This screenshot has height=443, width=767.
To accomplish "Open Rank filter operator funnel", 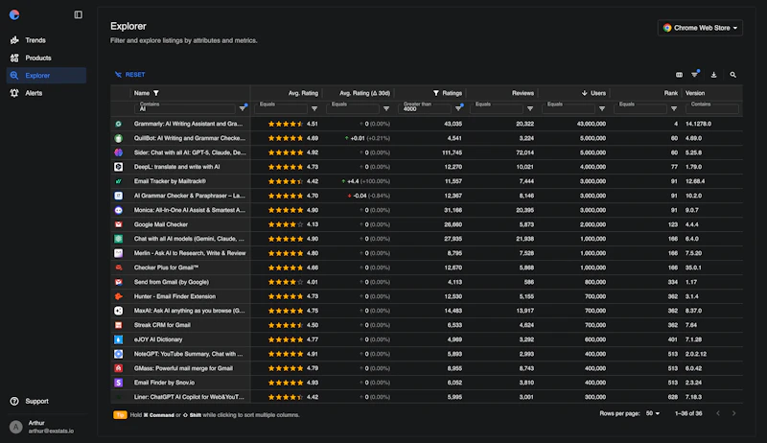I will point(674,108).
